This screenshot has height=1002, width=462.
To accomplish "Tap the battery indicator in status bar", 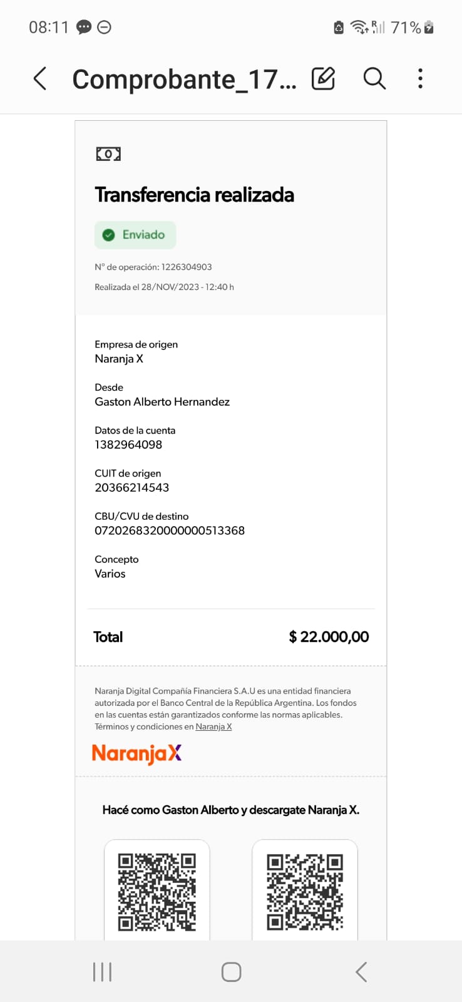I will click(429, 27).
